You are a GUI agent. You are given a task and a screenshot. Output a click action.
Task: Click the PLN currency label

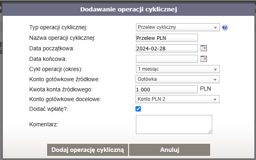205,89
